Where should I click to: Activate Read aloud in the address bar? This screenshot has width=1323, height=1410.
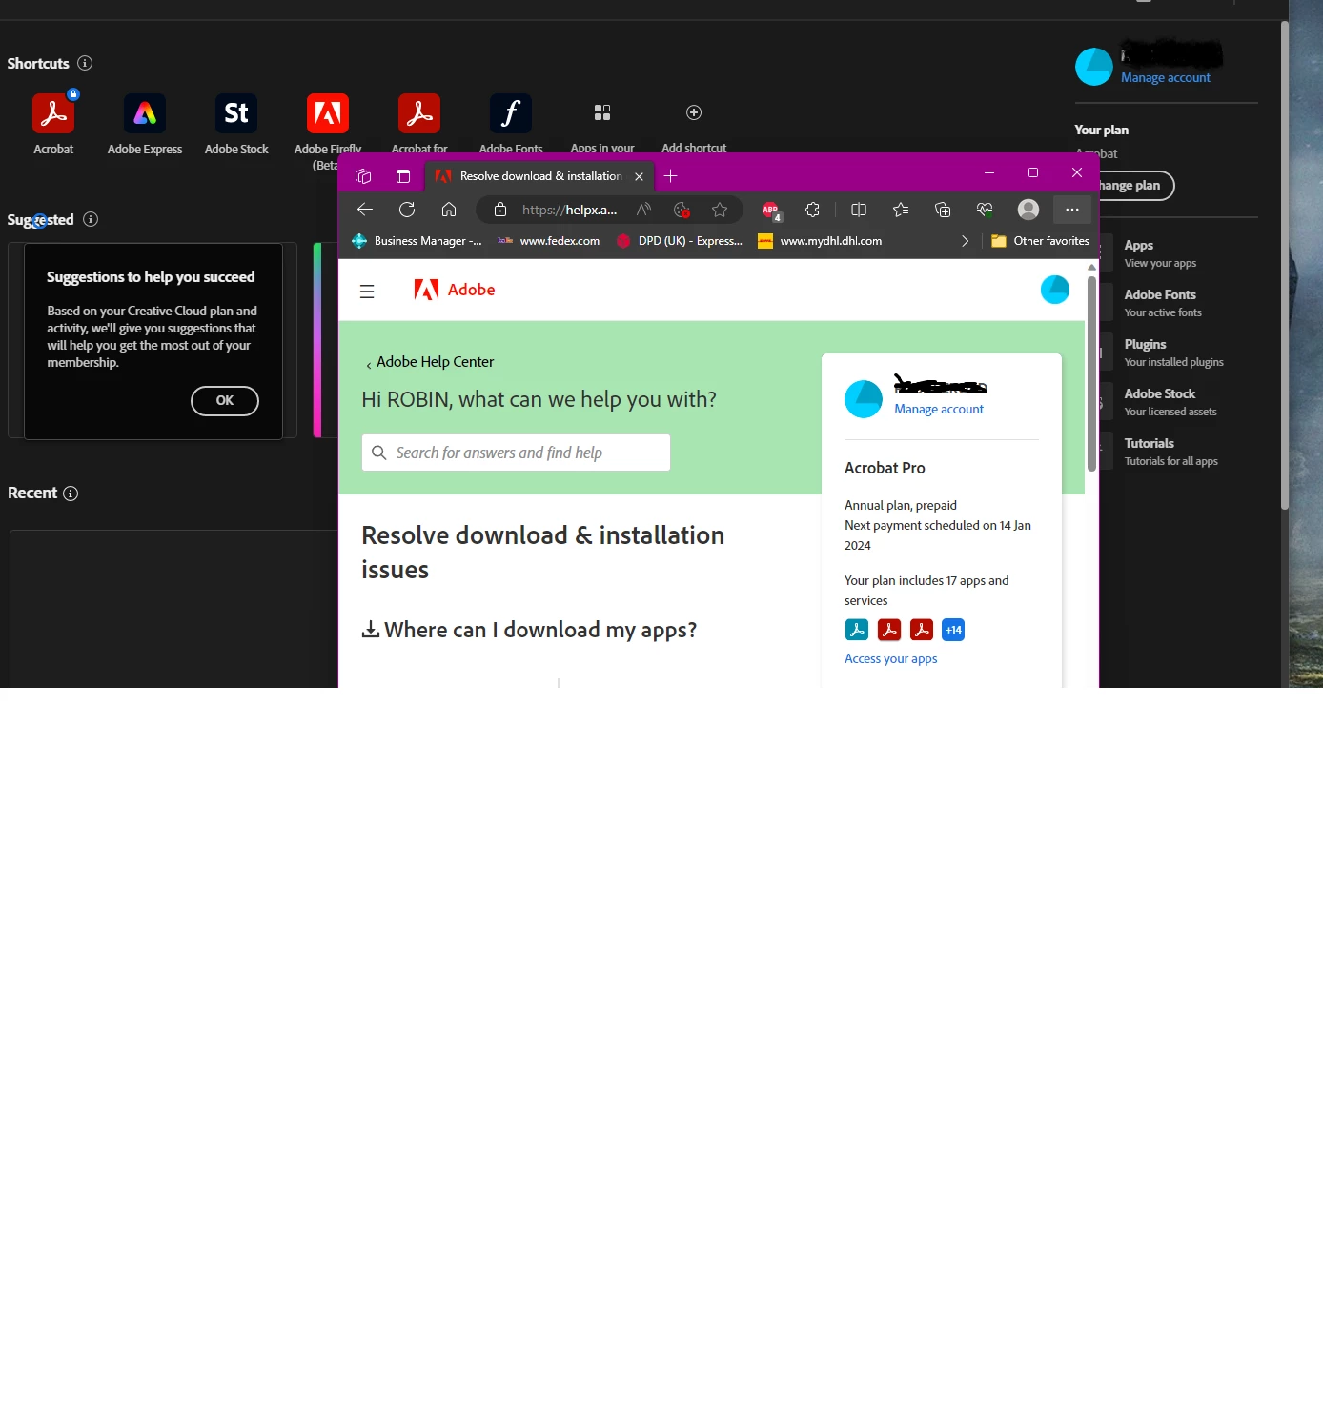[x=644, y=210]
